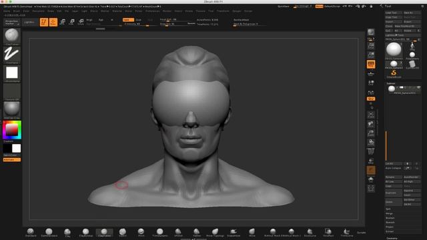The height and width of the screenshot is (240, 427).
Task: Click the Duplicate subtool button
Action: pyautogui.click(x=394, y=193)
